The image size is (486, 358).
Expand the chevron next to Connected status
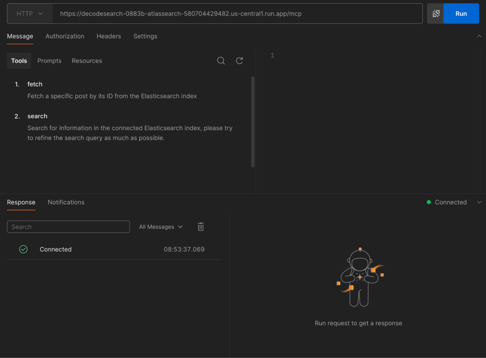click(x=479, y=202)
